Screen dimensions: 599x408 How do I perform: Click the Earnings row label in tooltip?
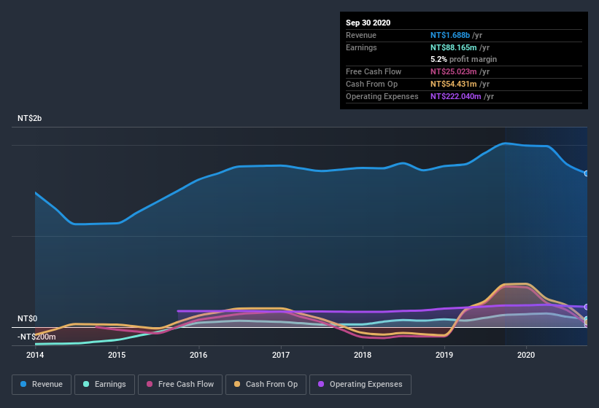pos(361,47)
